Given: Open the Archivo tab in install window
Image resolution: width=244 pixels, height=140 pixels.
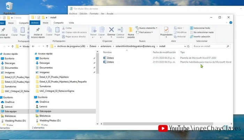Looking at the screenshot, I should coord(35,23).
